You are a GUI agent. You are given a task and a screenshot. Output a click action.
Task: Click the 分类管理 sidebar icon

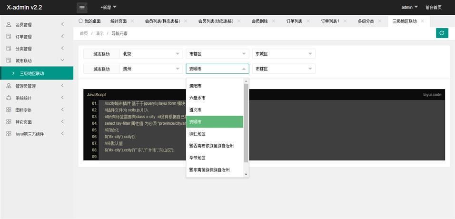(9, 49)
